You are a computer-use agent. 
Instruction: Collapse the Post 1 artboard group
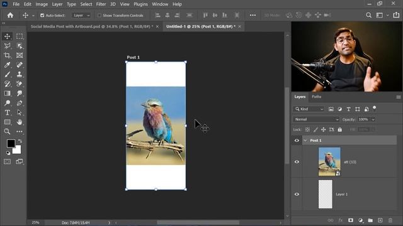pyautogui.click(x=305, y=141)
